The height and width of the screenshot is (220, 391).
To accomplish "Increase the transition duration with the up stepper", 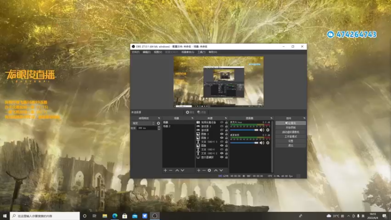I will pos(159,127).
